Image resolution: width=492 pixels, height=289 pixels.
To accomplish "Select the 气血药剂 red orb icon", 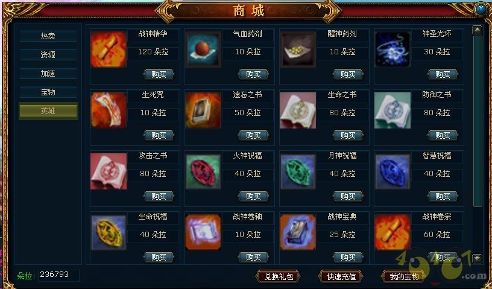I will (x=203, y=49).
